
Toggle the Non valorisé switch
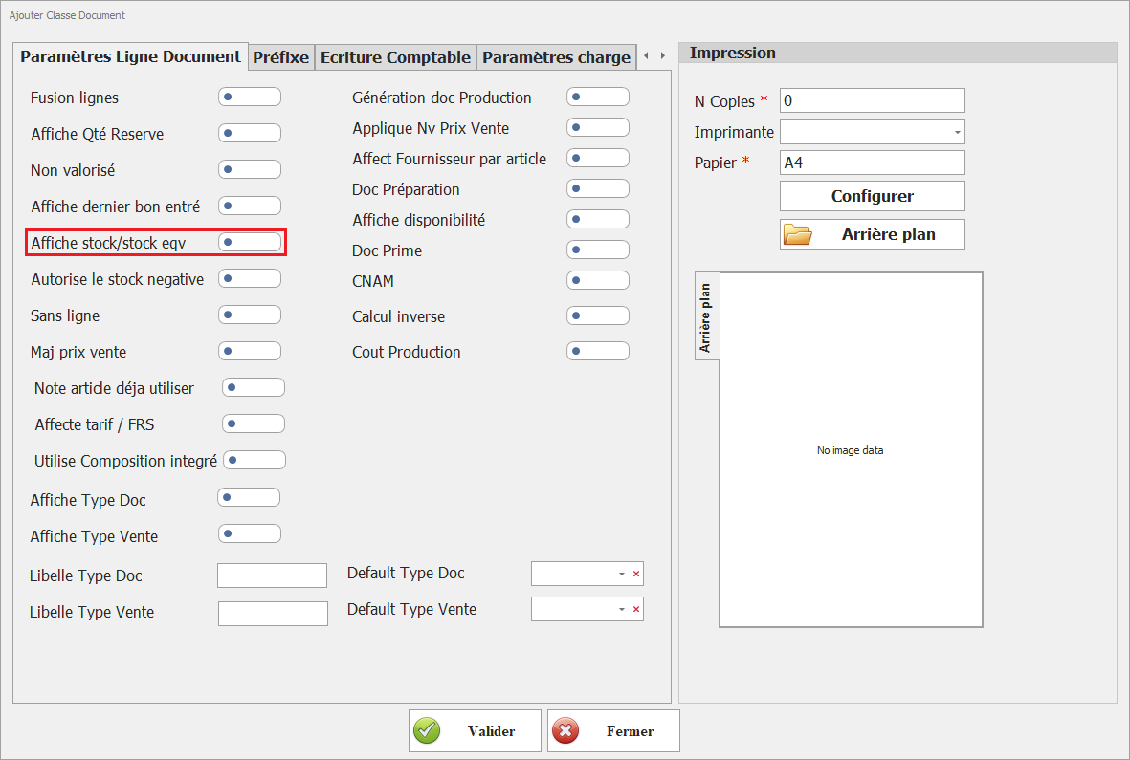250,169
